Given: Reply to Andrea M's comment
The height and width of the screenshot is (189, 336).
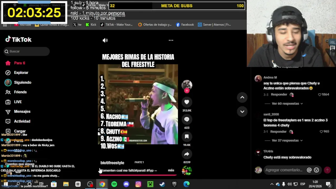Looking at the screenshot, I should tap(279, 94).
